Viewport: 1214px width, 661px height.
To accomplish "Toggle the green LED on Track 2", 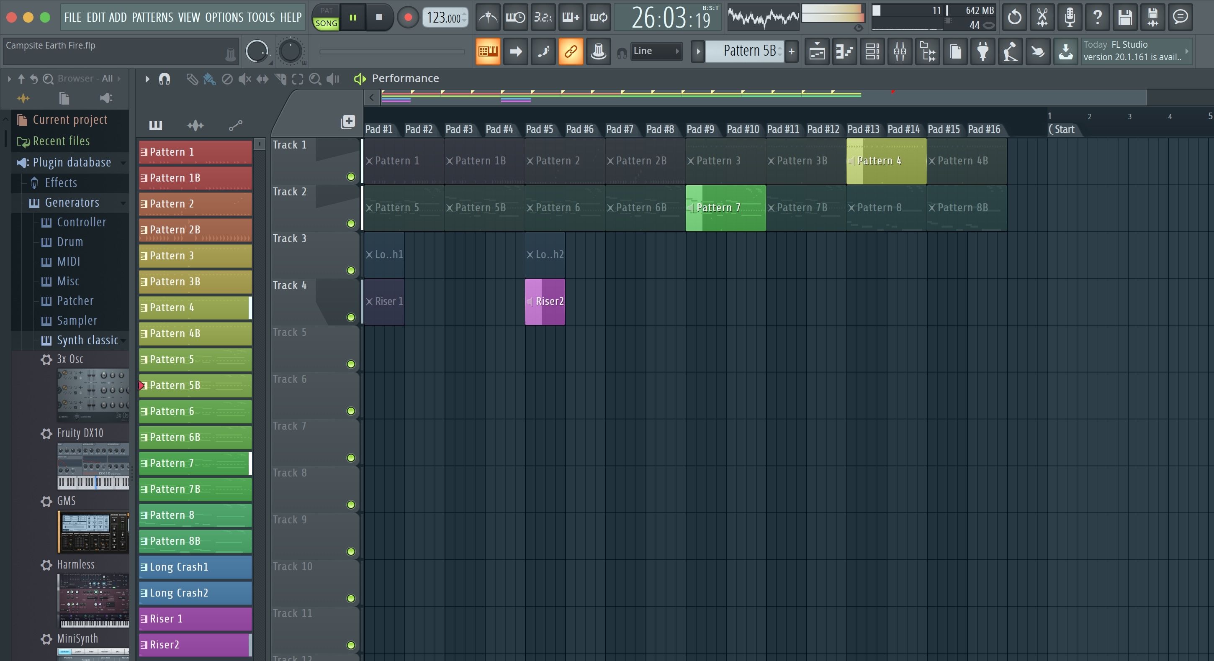I will coord(350,223).
